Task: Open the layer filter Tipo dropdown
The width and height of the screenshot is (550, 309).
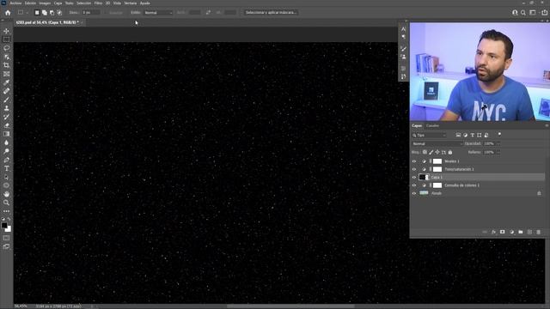Action: (430, 136)
